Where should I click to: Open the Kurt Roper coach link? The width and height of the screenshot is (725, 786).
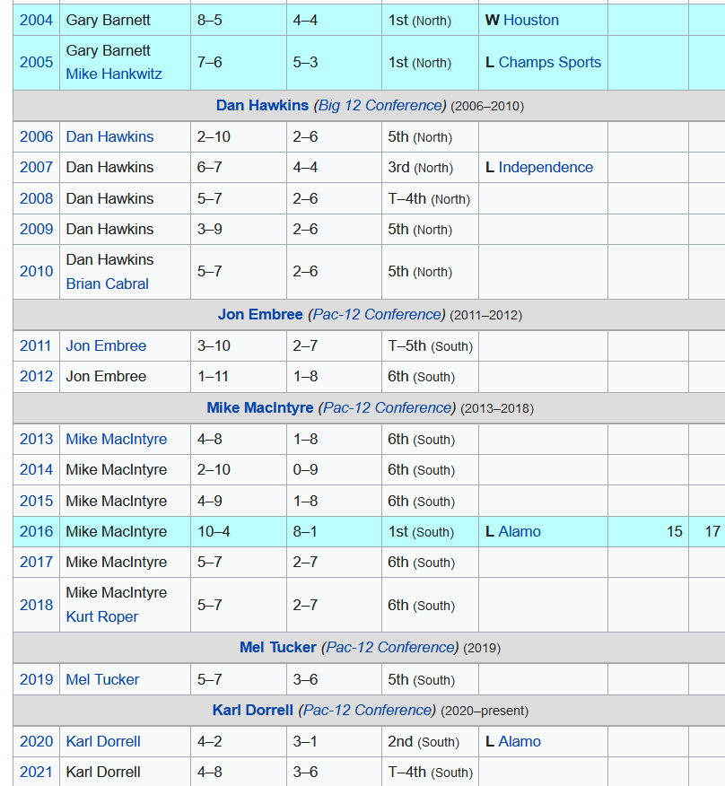click(x=101, y=616)
